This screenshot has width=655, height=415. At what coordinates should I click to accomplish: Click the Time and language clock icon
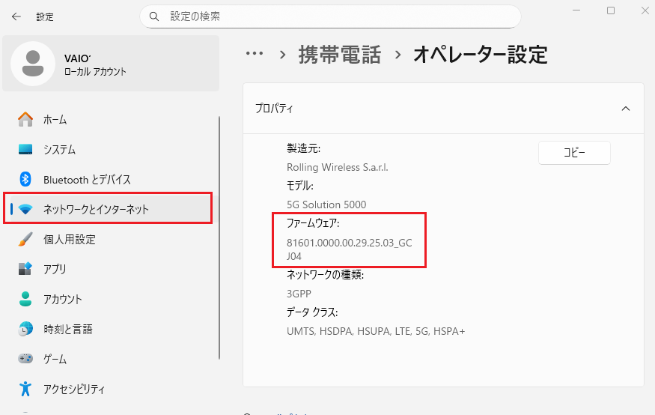click(x=26, y=329)
